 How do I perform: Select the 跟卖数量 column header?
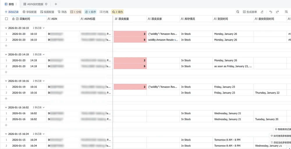[130, 19]
